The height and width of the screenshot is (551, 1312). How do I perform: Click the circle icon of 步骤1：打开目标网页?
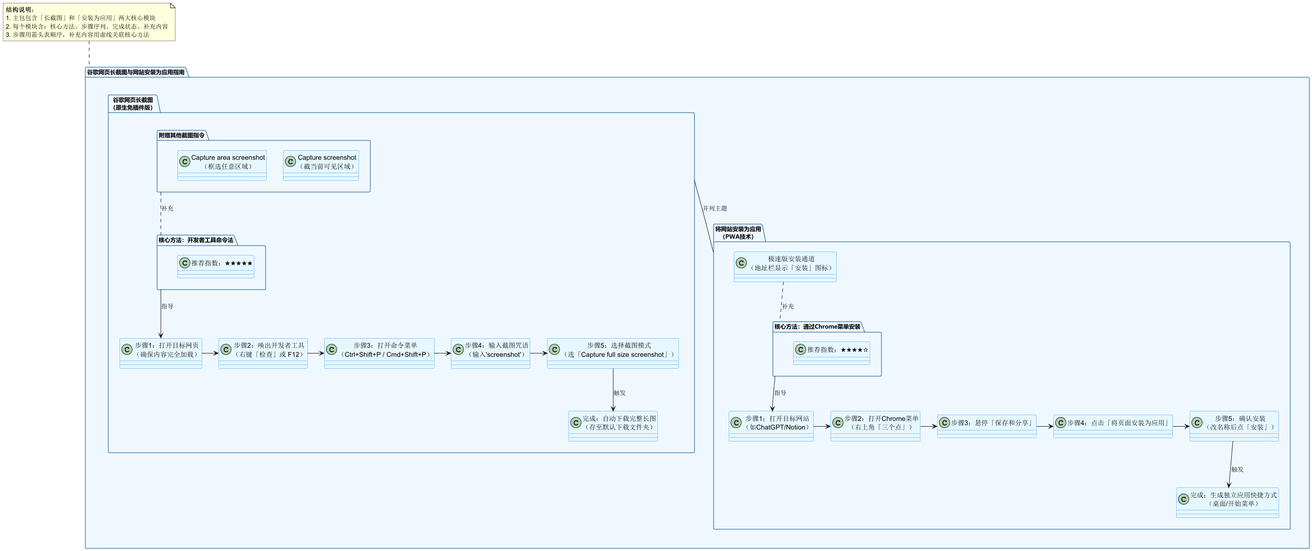tap(127, 350)
